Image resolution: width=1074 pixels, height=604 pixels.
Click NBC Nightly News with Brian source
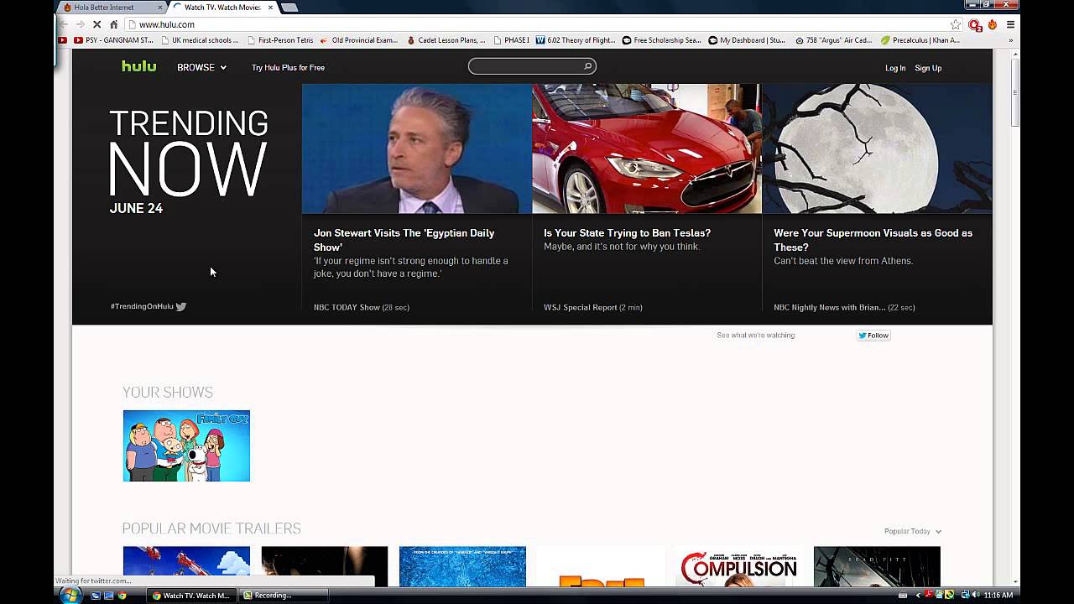pos(829,308)
